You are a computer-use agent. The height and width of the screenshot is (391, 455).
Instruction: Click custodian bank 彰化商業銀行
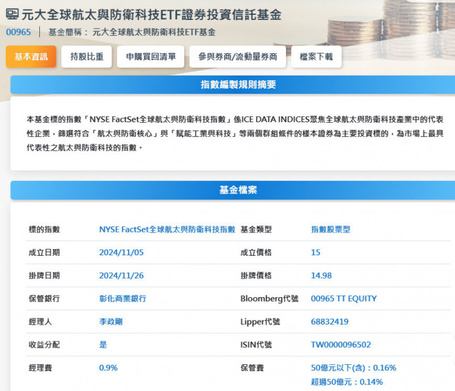(123, 298)
